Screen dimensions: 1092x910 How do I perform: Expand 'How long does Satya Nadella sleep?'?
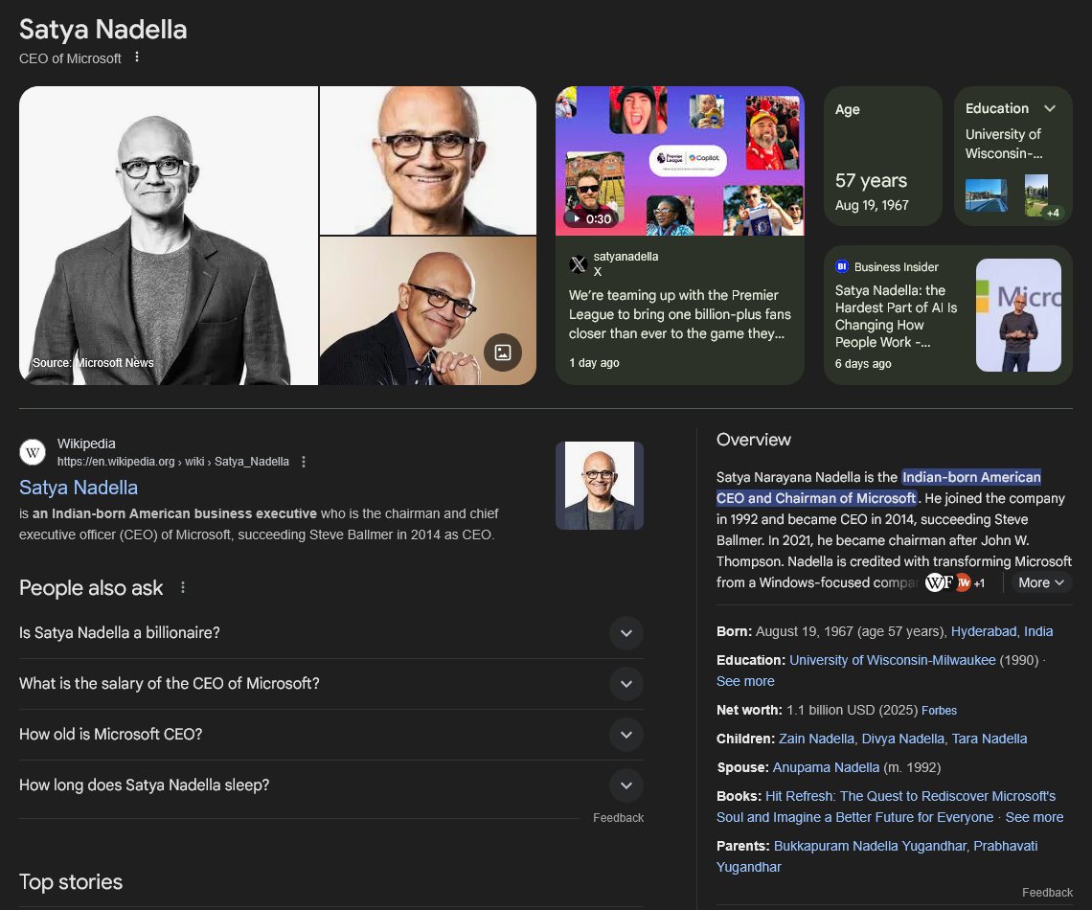[331, 785]
